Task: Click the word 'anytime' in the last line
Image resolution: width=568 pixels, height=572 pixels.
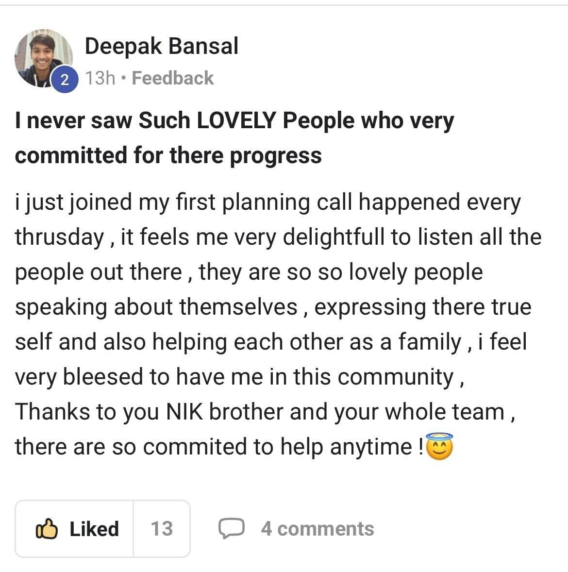Action: click(x=370, y=447)
